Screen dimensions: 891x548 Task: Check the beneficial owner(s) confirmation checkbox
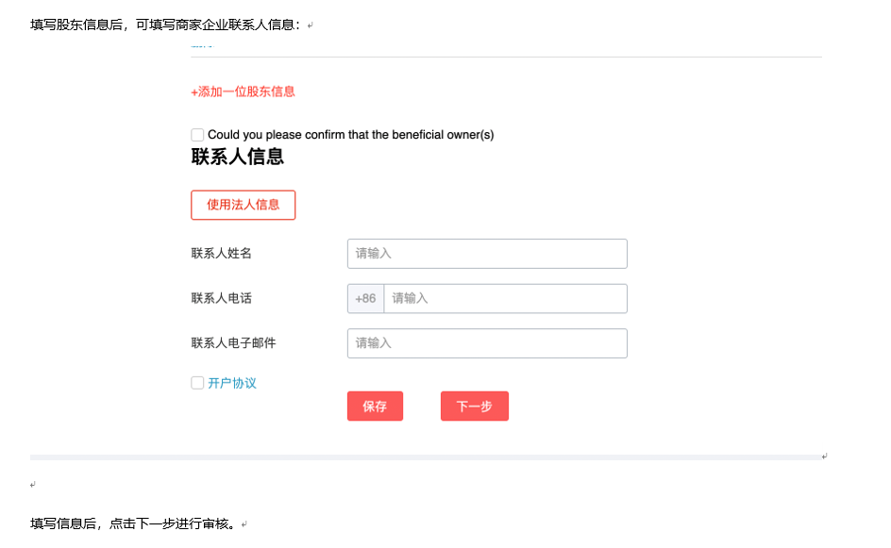(x=197, y=135)
